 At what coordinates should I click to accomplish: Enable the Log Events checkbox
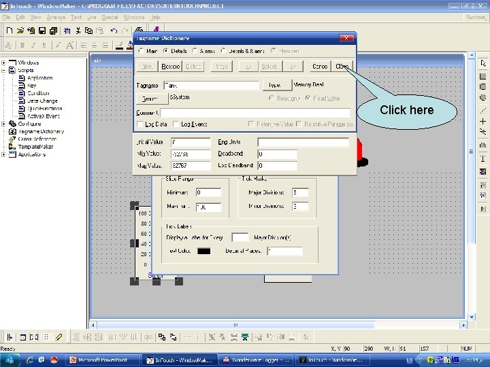click(x=176, y=124)
